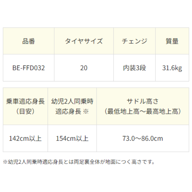
Task: Click the 乗車適応身長 label line
Action: pos(25,101)
